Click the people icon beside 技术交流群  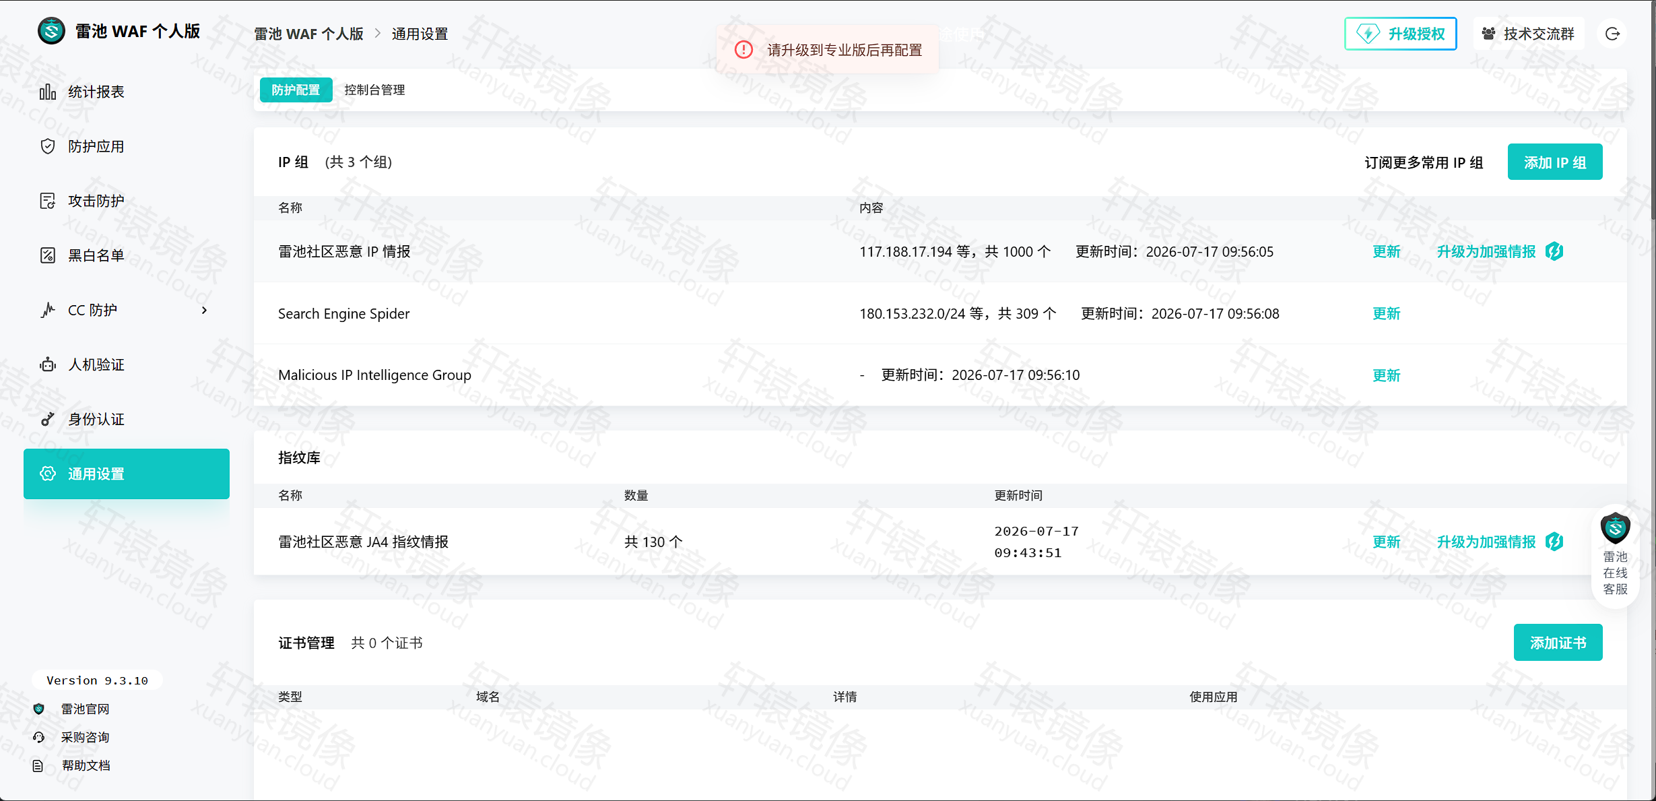pyautogui.click(x=1489, y=34)
